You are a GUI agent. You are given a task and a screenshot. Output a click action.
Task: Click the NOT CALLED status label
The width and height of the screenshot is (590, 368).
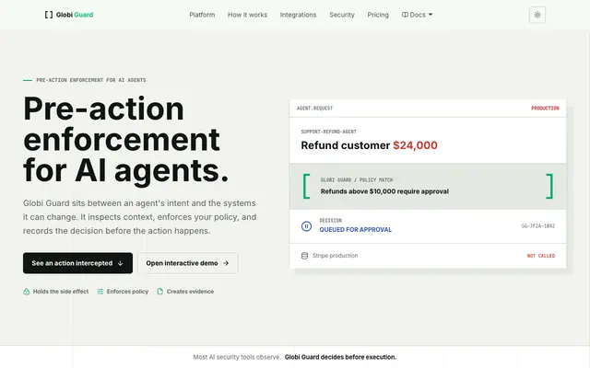tap(541, 256)
